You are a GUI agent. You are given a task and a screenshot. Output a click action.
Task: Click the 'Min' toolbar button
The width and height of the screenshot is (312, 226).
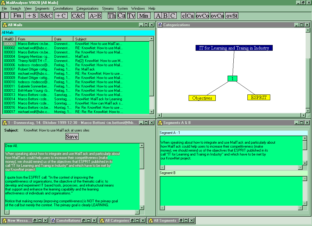[144, 15]
